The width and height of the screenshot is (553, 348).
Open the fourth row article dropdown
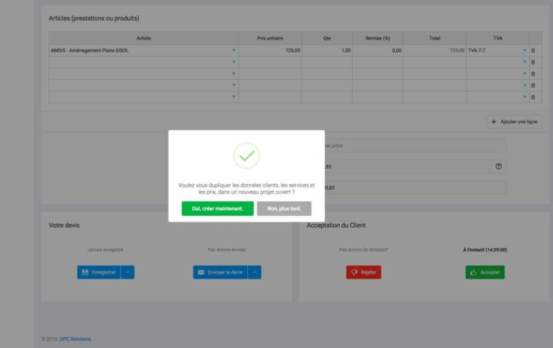click(x=233, y=85)
